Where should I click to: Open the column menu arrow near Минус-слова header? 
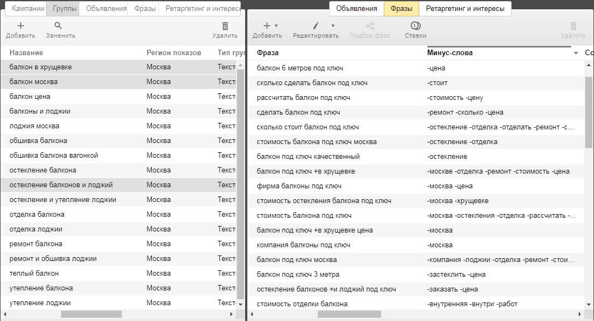click(x=576, y=53)
